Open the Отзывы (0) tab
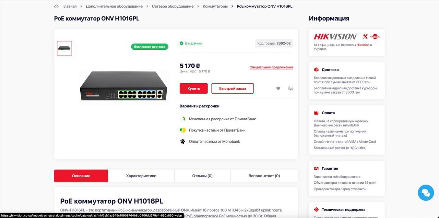The height and width of the screenshot is (218, 439). [202, 176]
